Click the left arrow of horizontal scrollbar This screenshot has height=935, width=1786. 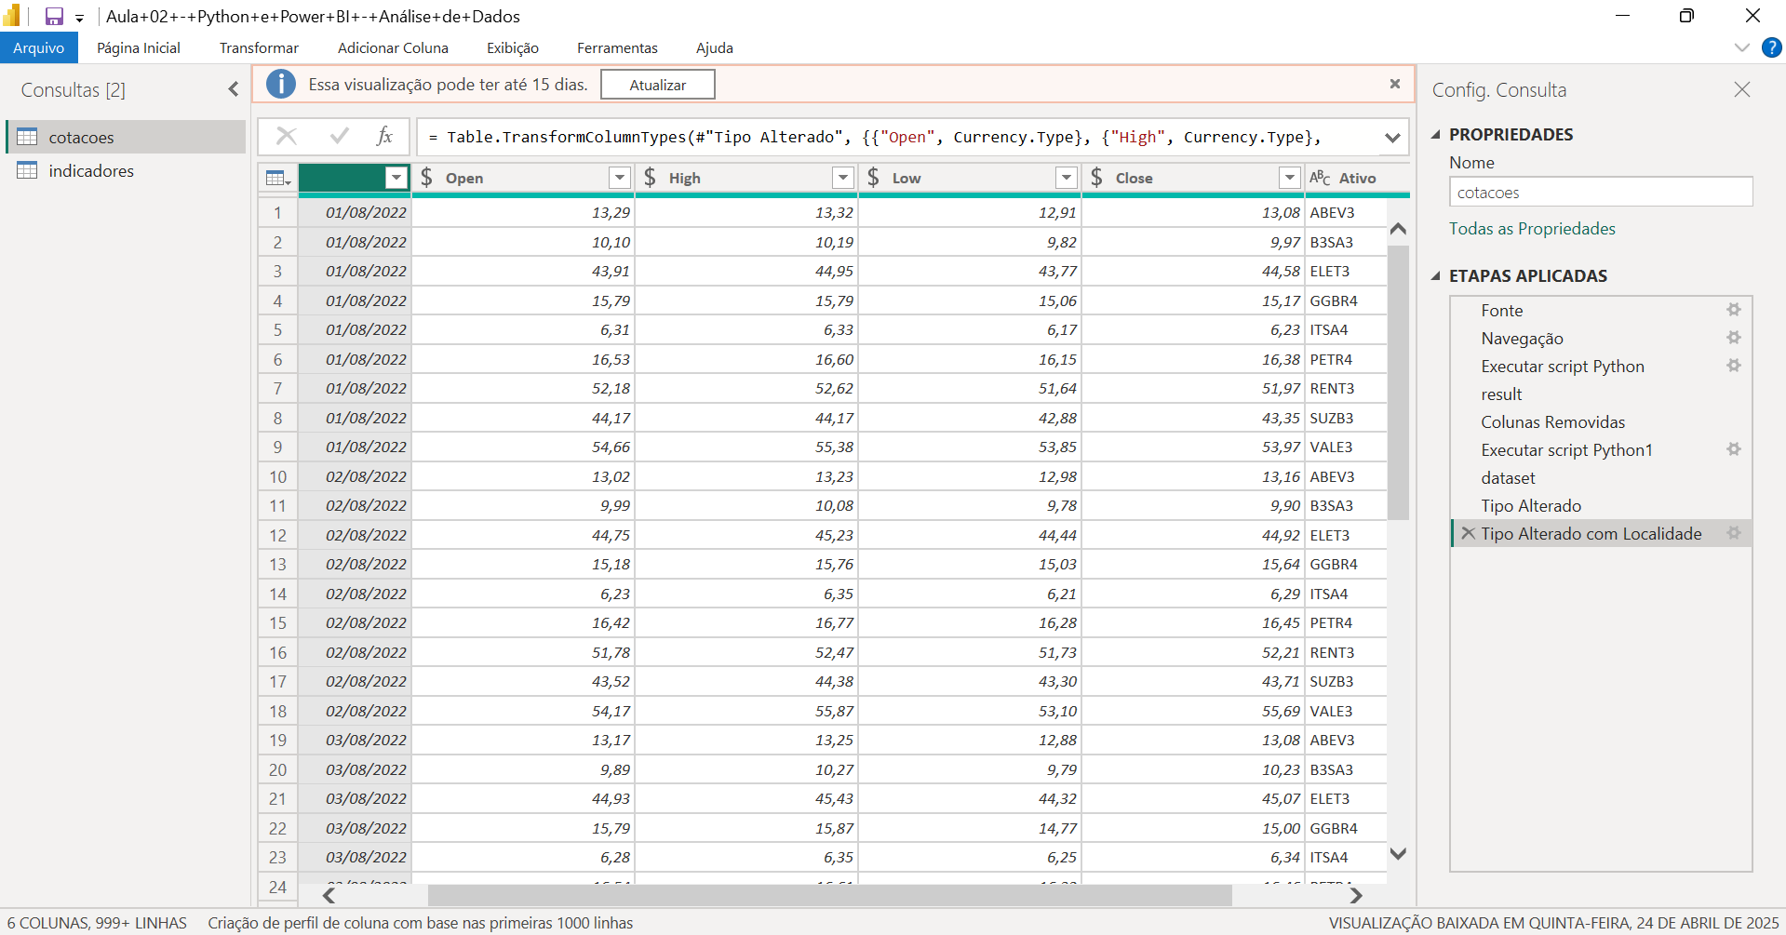pos(329,895)
